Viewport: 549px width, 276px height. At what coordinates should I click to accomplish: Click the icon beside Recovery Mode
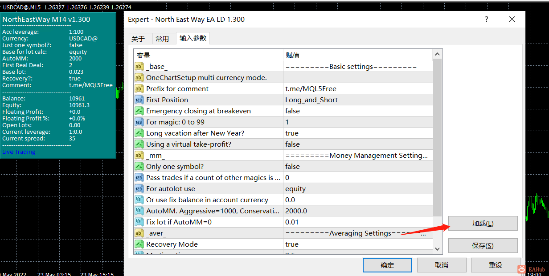click(x=139, y=244)
